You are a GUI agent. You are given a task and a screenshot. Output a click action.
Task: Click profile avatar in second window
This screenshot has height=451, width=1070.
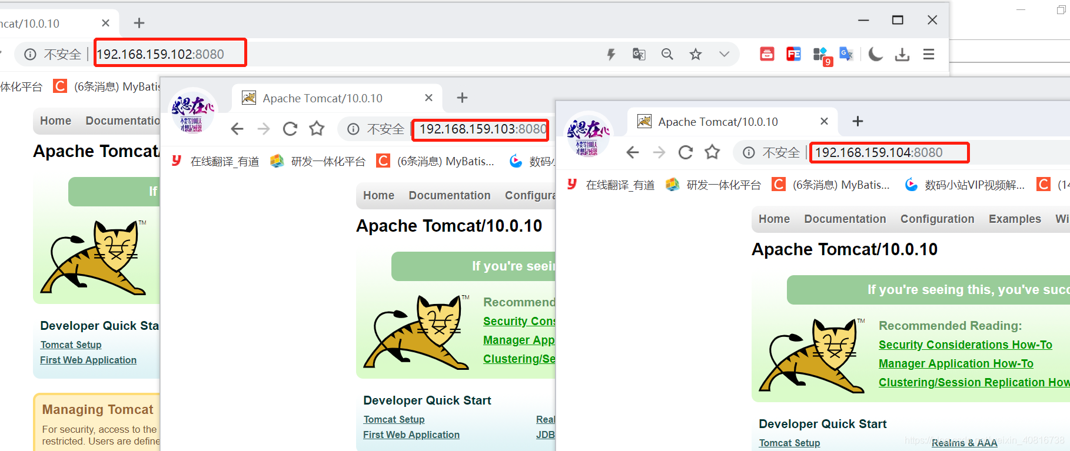point(192,111)
